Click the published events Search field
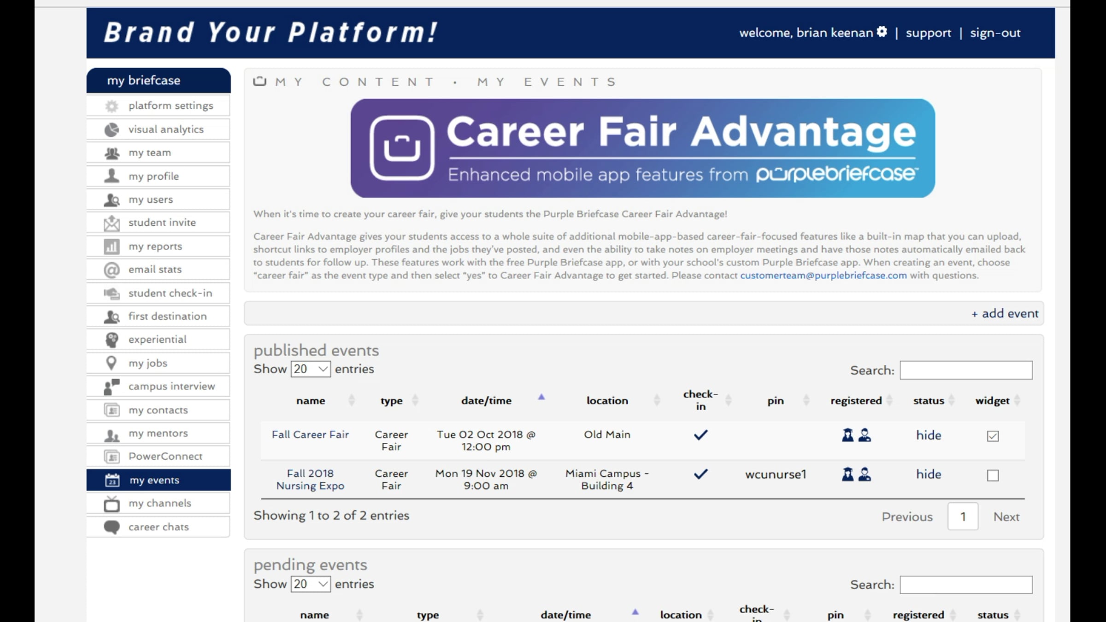The image size is (1106, 622). [x=965, y=370]
